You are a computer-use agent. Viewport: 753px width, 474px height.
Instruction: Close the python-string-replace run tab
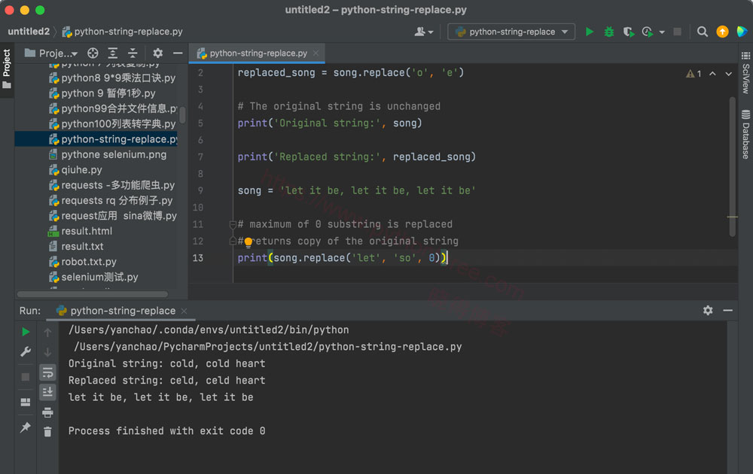tap(184, 311)
